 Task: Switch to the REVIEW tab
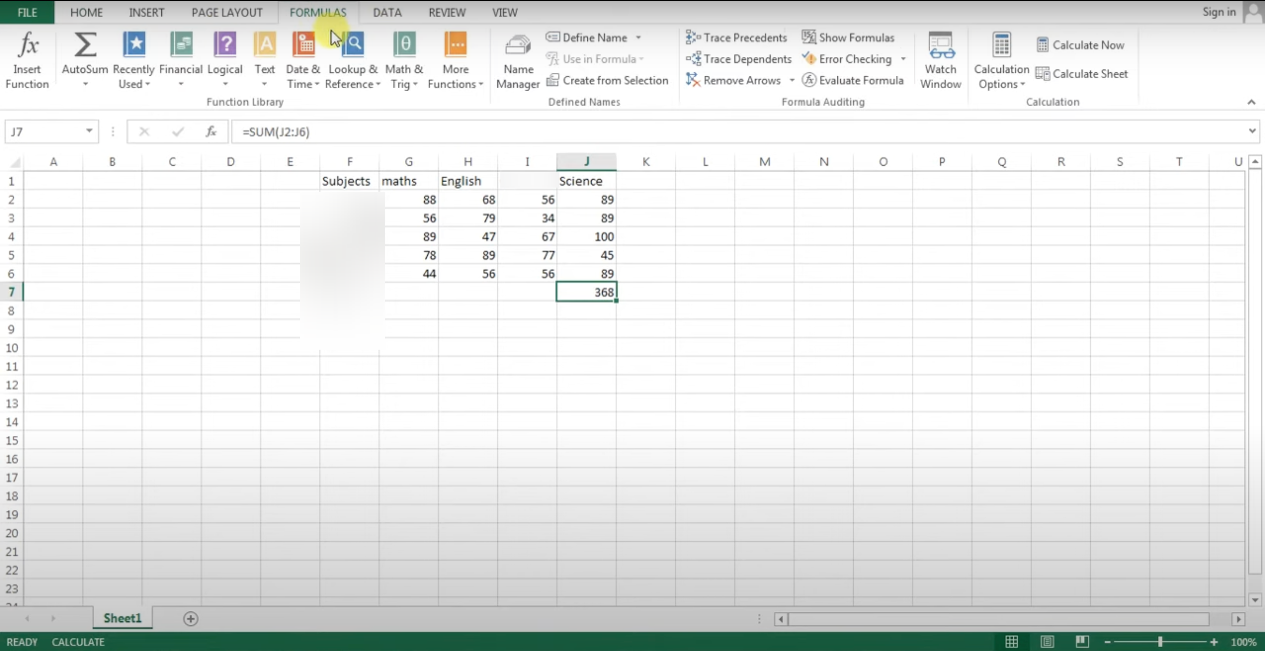coord(447,12)
